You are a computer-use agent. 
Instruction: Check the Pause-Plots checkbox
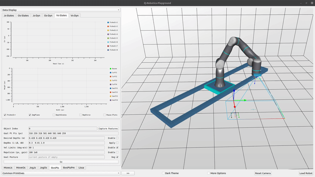(x=105, y=115)
